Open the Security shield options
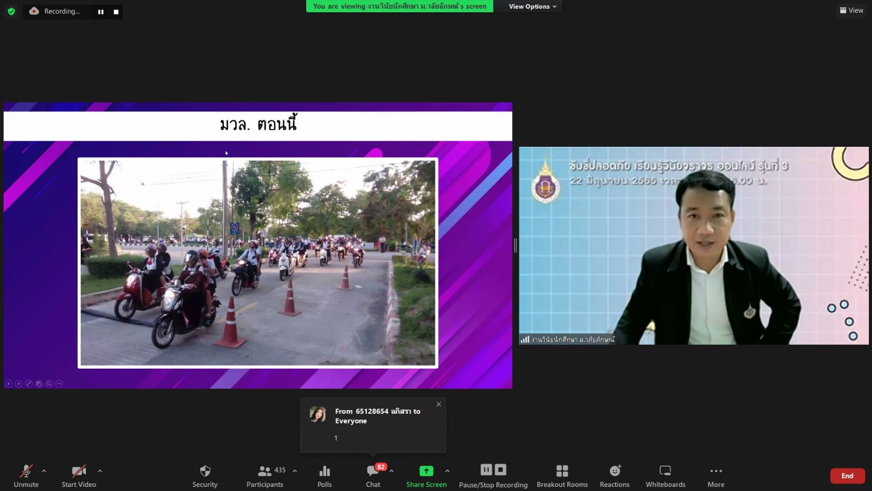The image size is (872, 491). click(205, 476)
